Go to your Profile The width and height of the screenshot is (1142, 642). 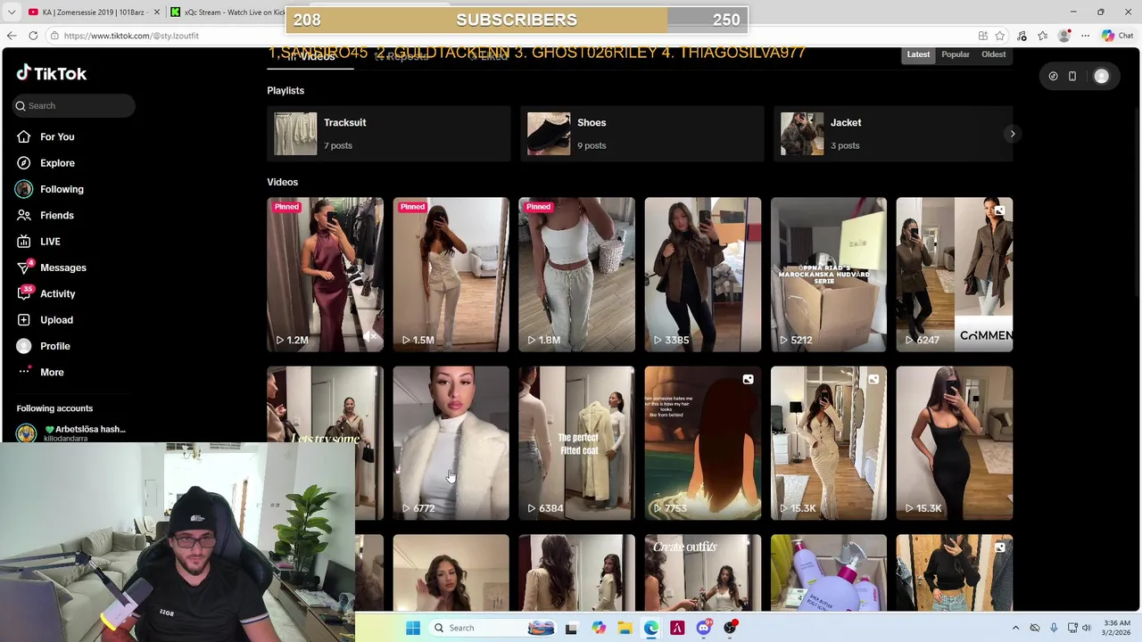click(x=54, y=346)
